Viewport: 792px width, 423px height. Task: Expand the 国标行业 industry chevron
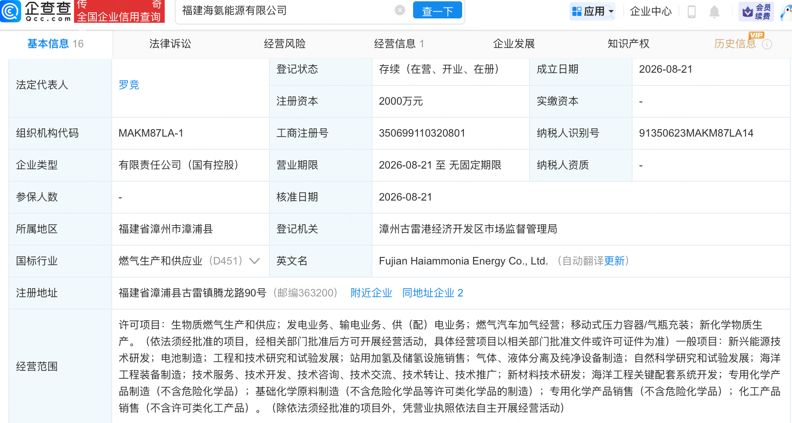(255, 261)
